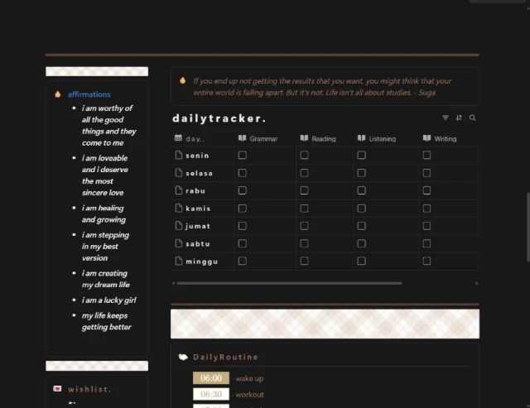Tick the Reading checkbox for selasa
The height and width of the screenshot is (408, 530).
[304, 173]
